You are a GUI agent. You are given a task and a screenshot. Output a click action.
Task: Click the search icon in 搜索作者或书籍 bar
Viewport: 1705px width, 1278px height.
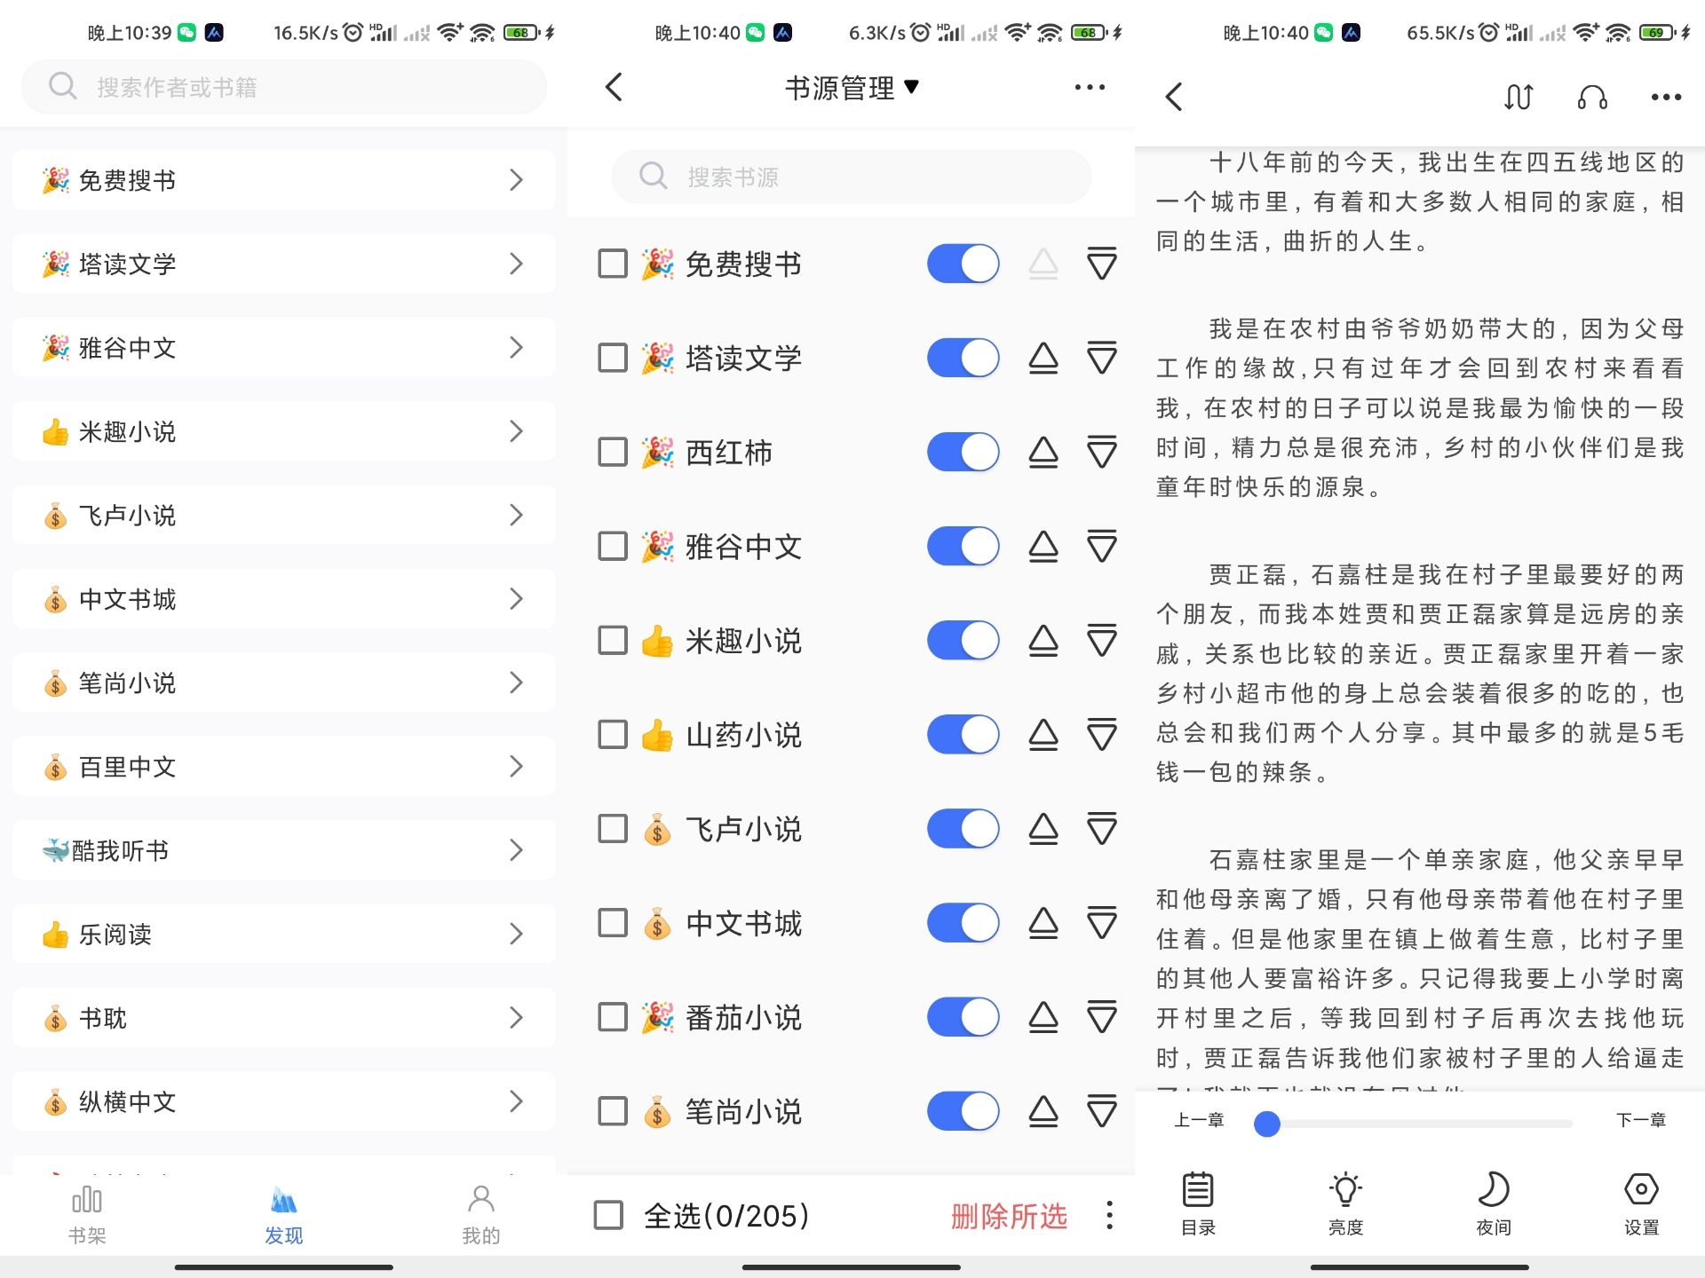62,86
